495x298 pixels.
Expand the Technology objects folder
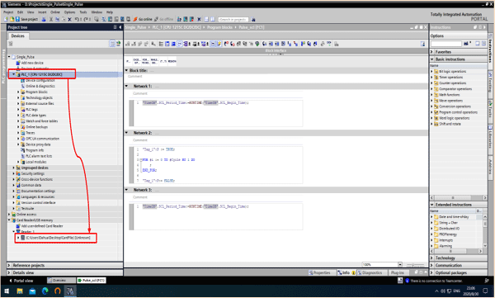pos(18,97)
